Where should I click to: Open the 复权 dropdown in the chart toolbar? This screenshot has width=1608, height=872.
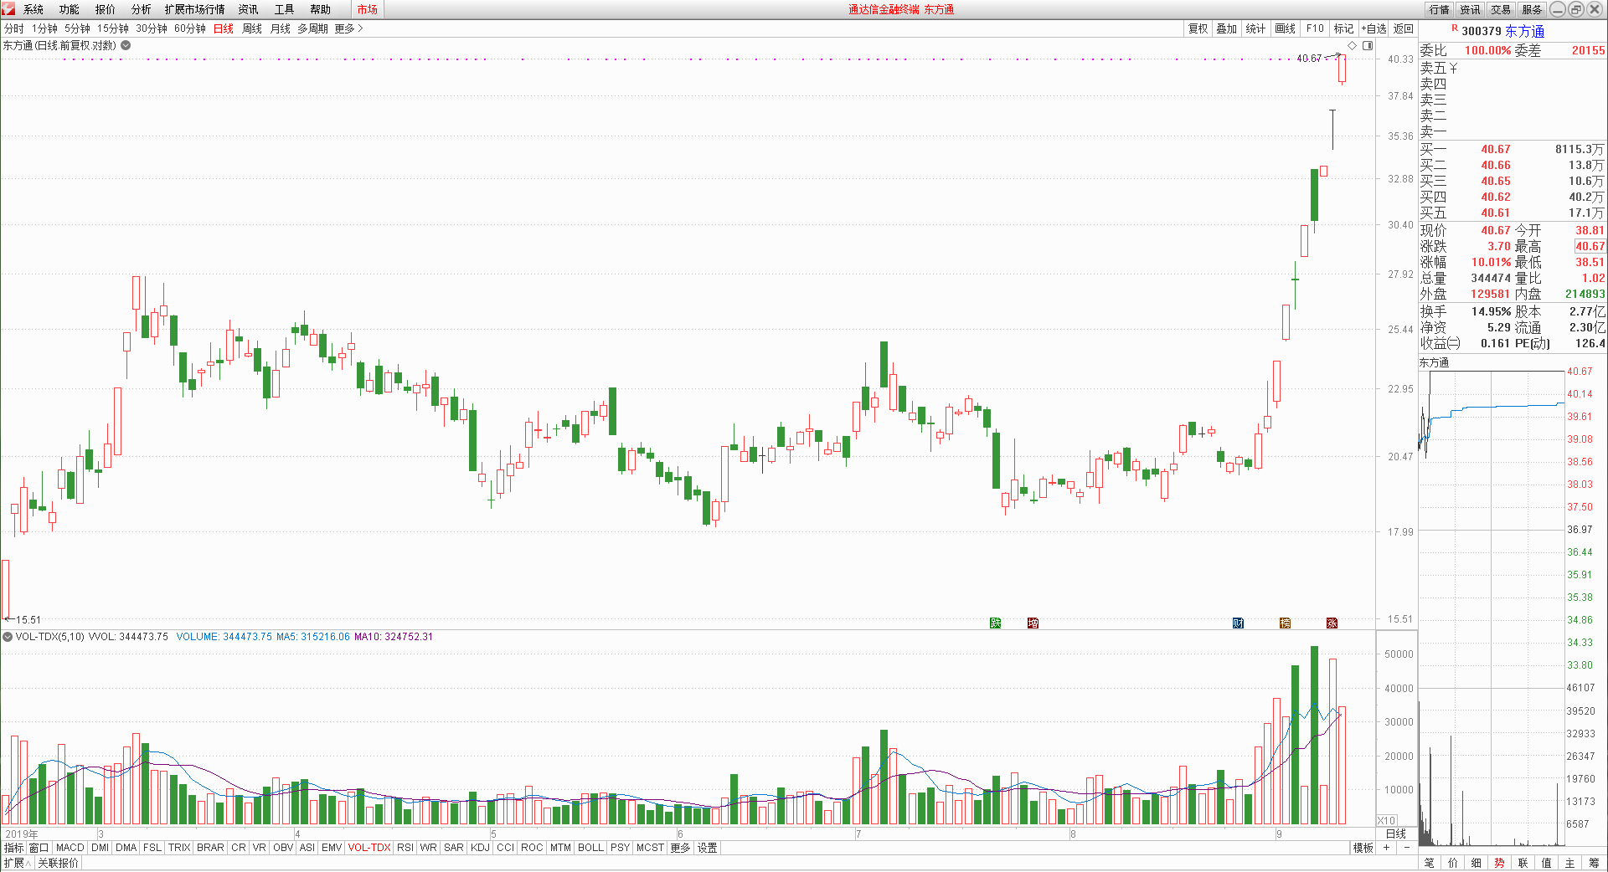point(1198,28)
